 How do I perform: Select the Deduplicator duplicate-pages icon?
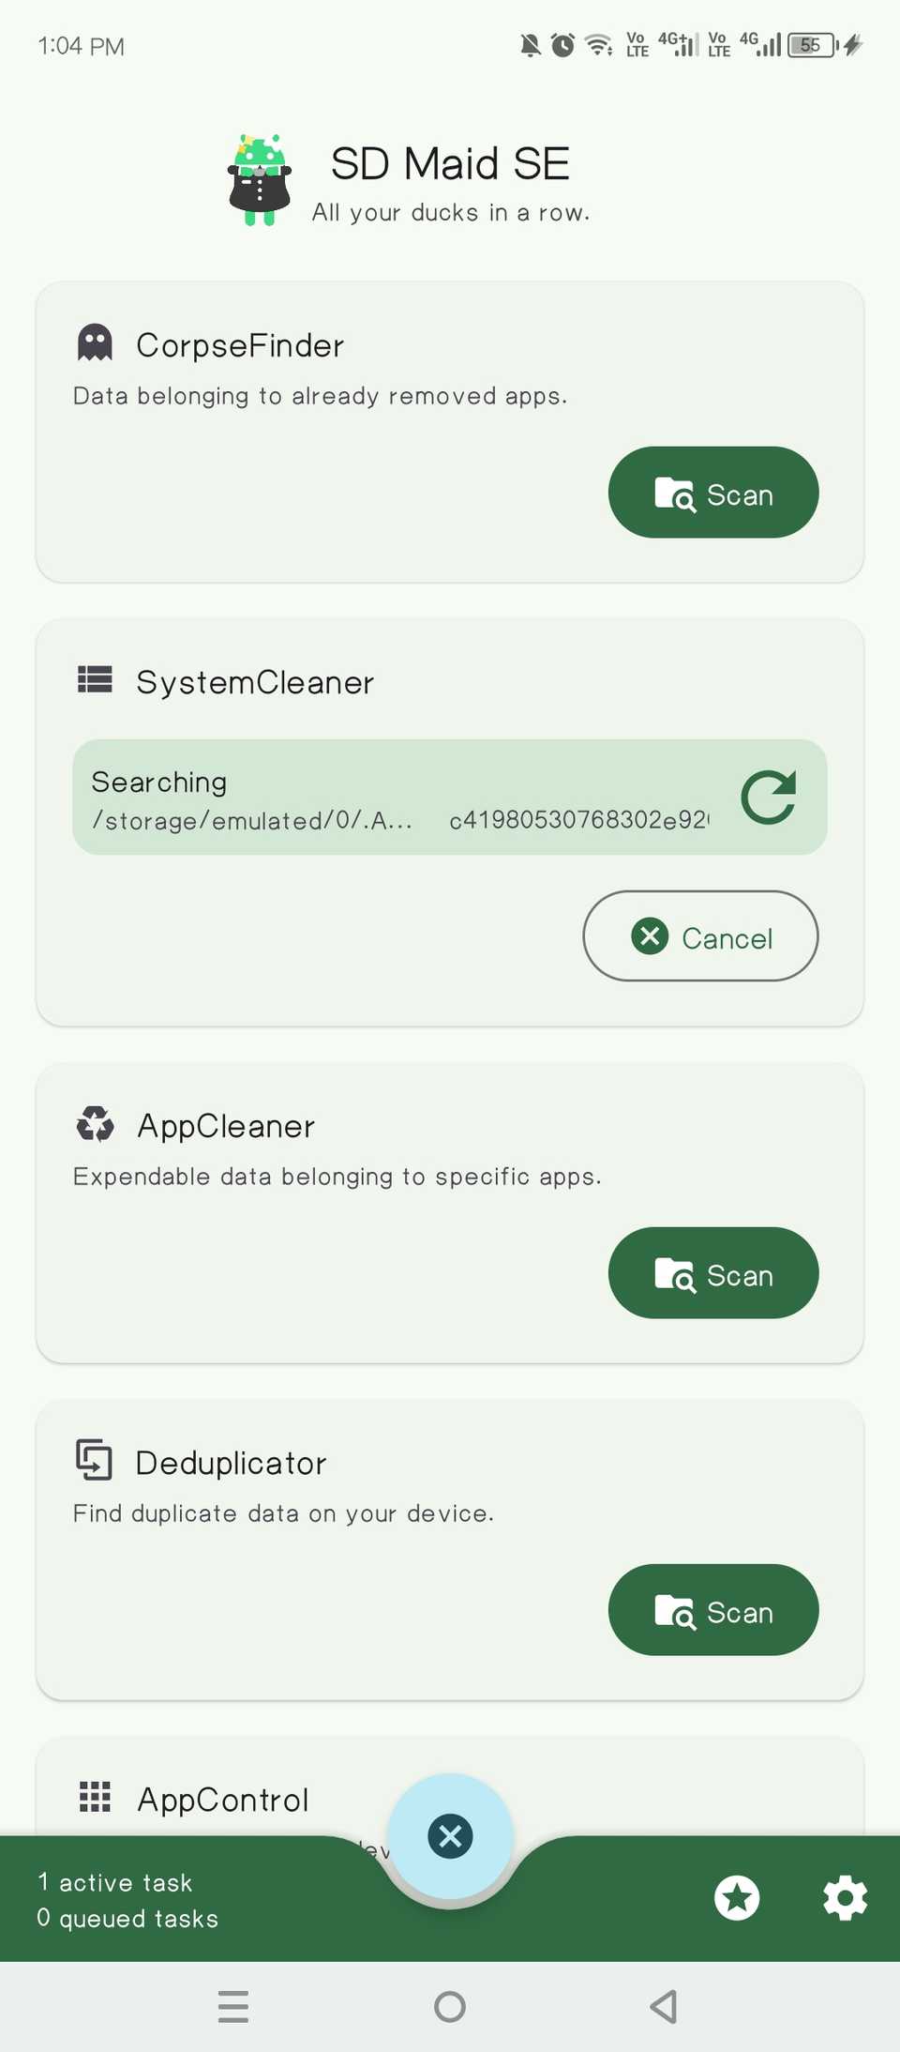point(94,1460)
